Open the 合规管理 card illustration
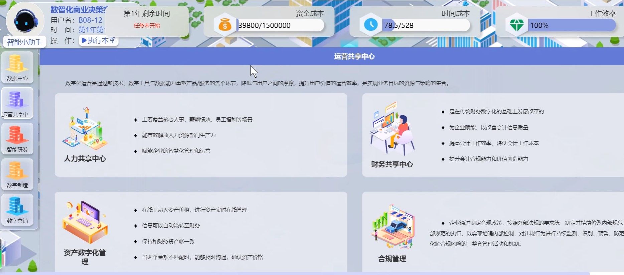 392,227
